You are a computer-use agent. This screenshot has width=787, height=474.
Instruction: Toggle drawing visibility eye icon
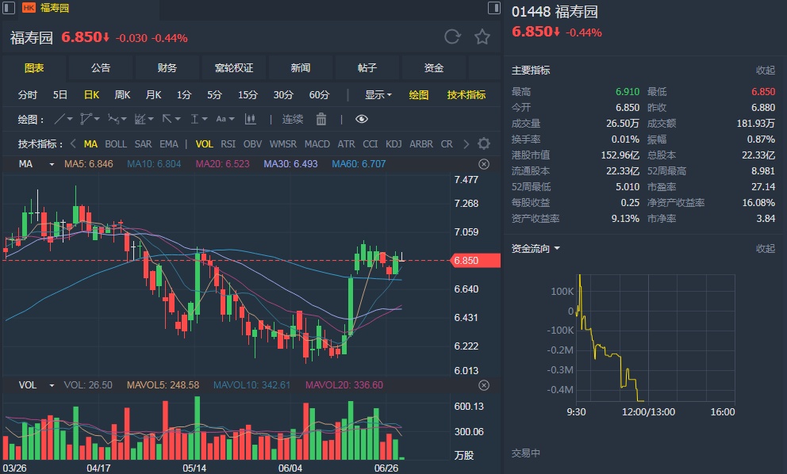(x=362, y=119)
